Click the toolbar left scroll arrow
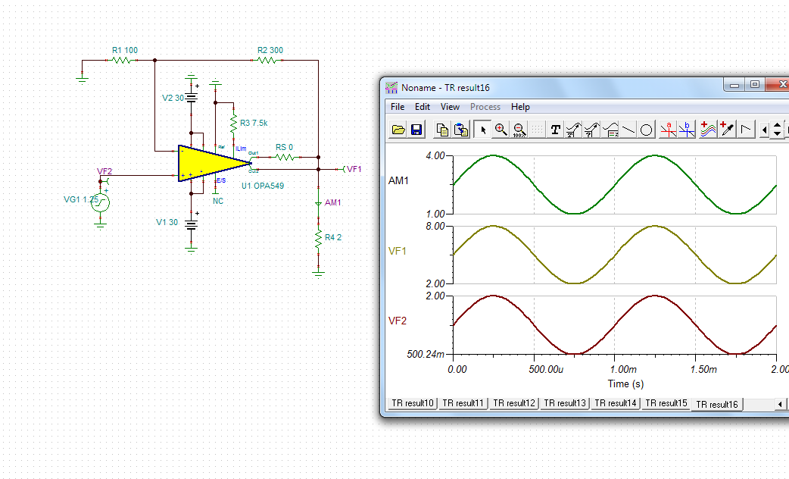Viewport: 789px width, 479px height. (x=765, y=130)
